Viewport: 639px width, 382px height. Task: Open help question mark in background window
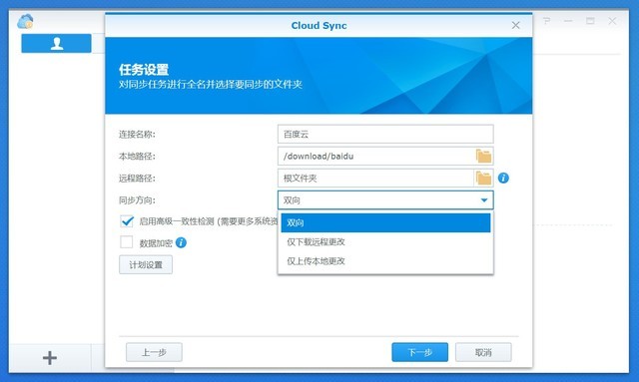pyautogui.click(x=546, y=21)
